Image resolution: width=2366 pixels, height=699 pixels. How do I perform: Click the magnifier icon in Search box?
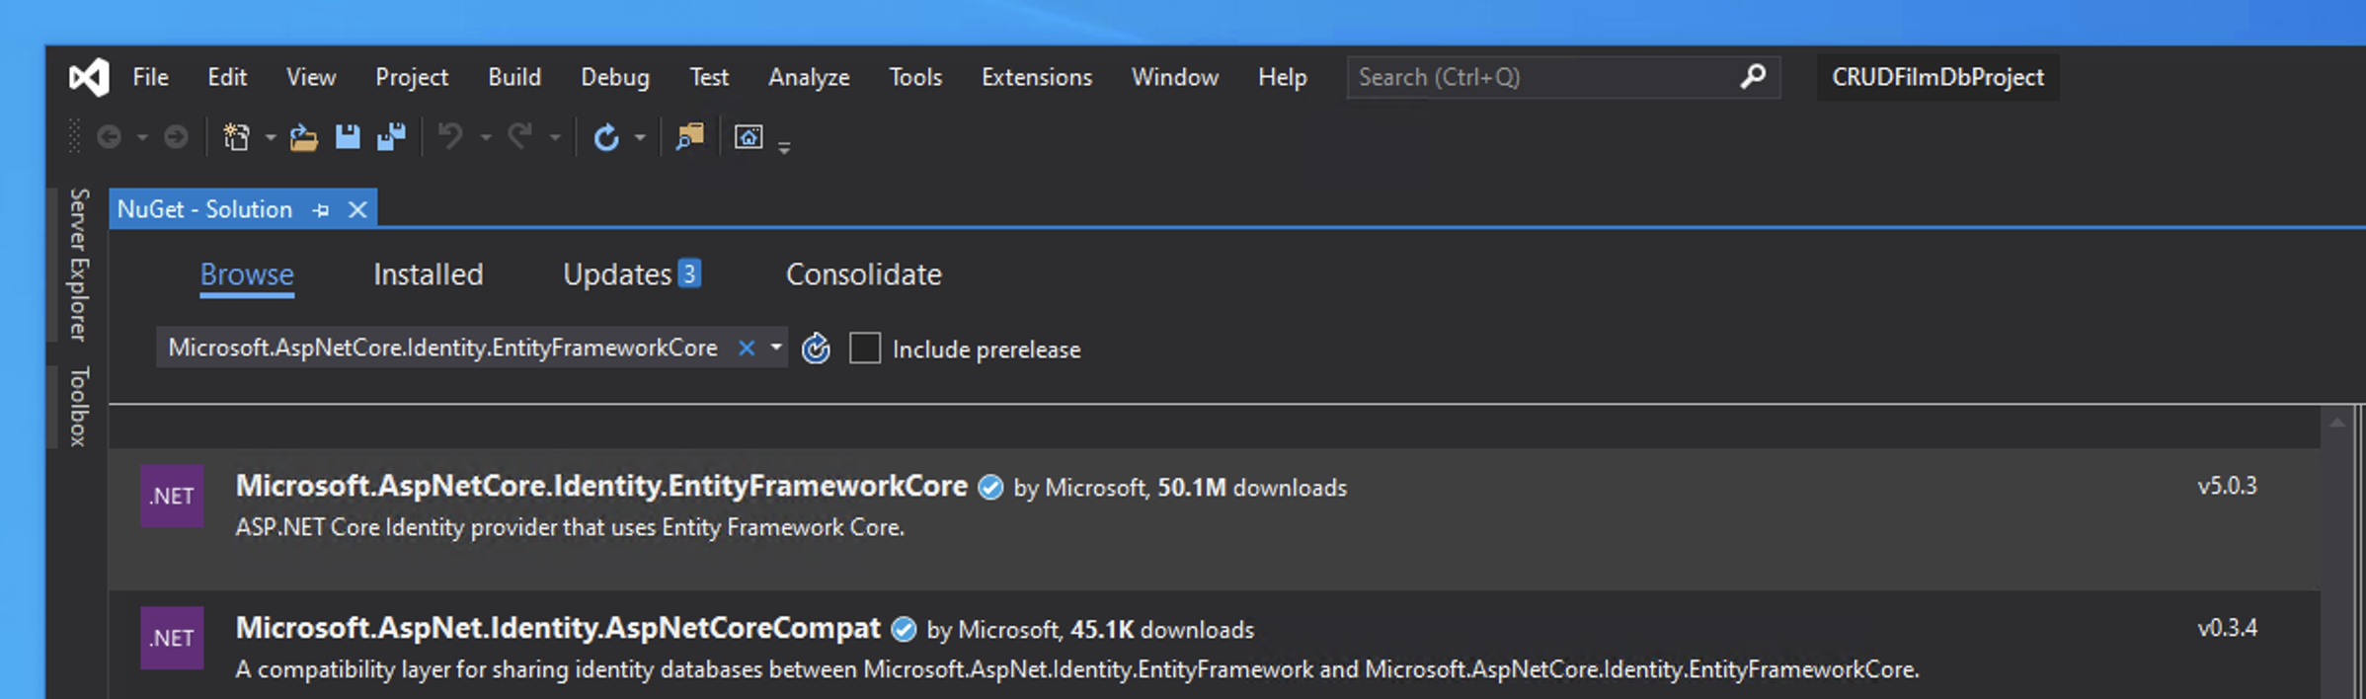[x=1753, y=76]
